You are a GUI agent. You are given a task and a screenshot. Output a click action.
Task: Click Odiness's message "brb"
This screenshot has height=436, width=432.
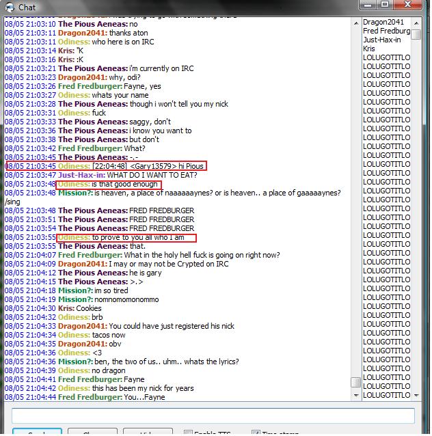(97, 317)
